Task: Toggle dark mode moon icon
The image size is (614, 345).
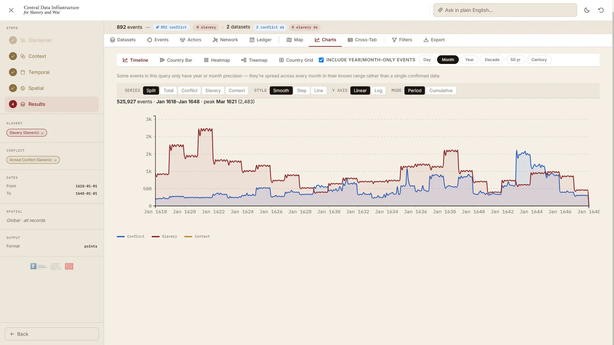Action: (x=587, y=10)
